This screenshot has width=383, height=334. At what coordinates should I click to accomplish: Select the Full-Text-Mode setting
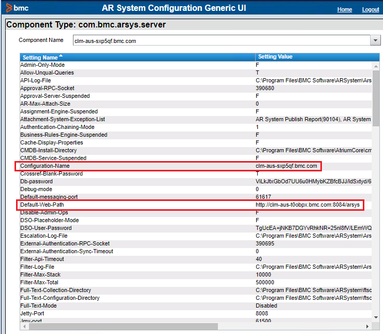(x=38, y=306)
